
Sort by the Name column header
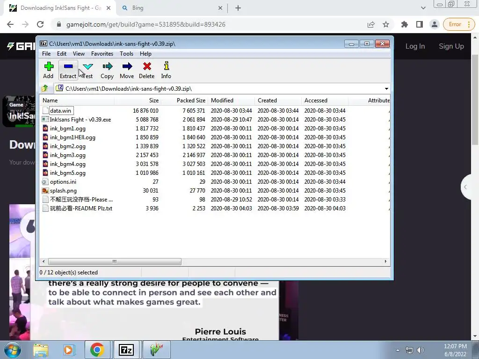77,101
